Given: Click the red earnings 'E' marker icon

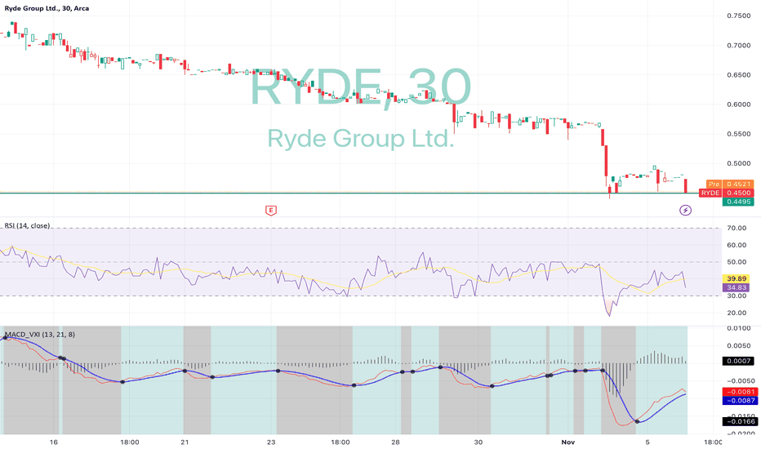Looking at the screenshot, I should coord(271,210).
